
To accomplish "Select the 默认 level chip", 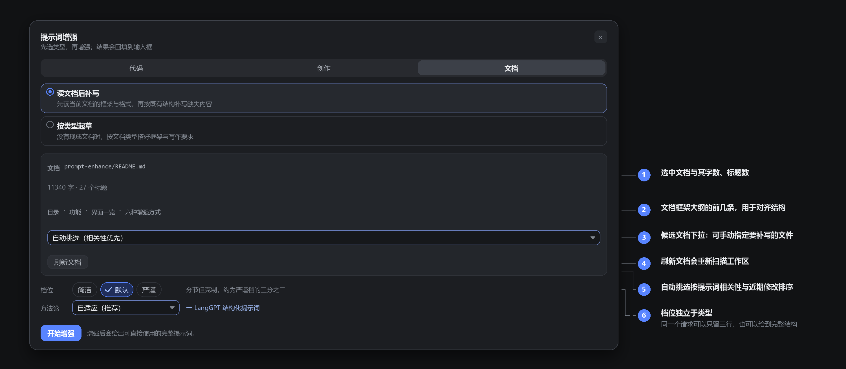I will [116, 289].
